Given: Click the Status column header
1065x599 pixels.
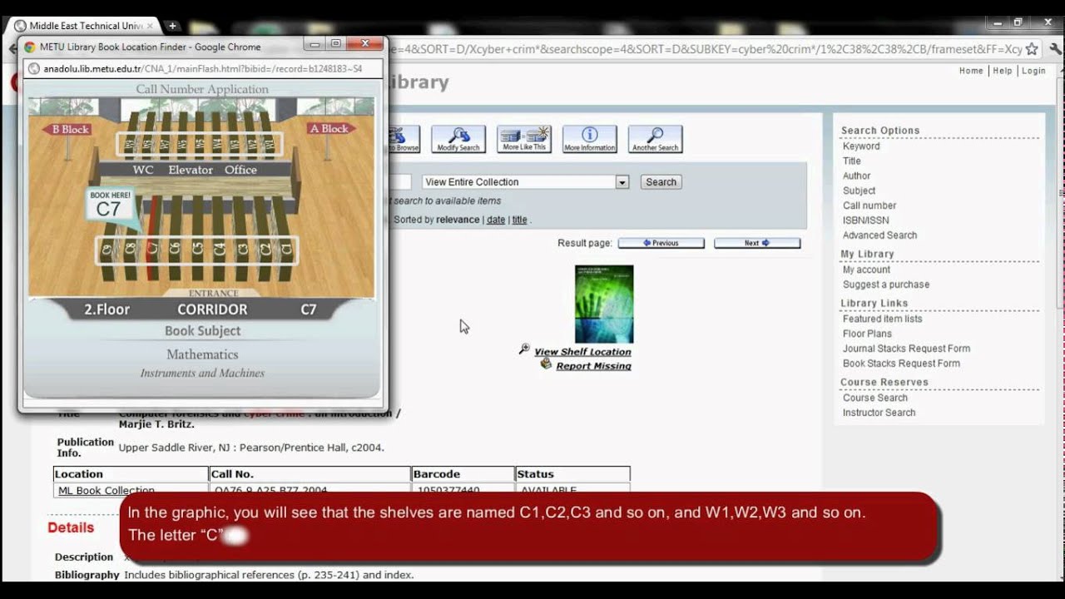Looking at the screenshot, I should [x=572, y=474].
